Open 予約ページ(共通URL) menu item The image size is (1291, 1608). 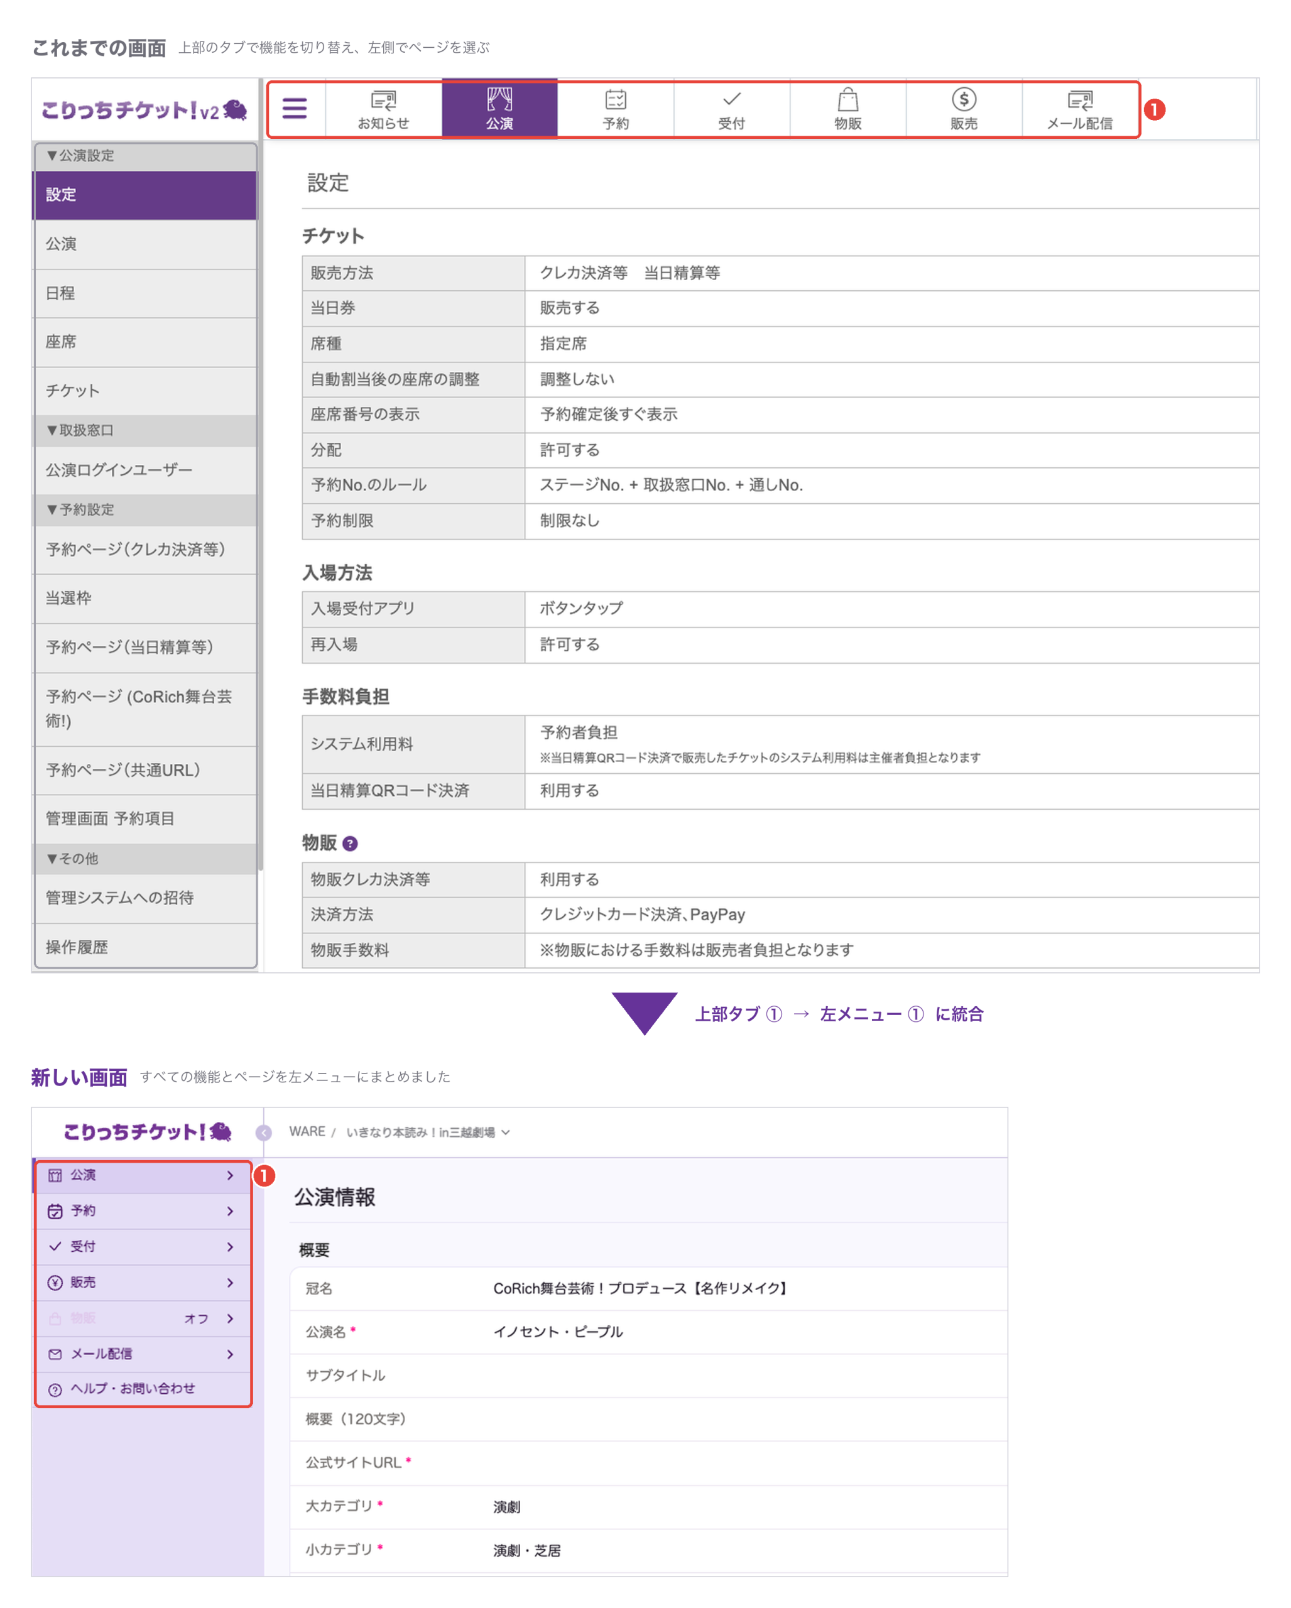145,771
